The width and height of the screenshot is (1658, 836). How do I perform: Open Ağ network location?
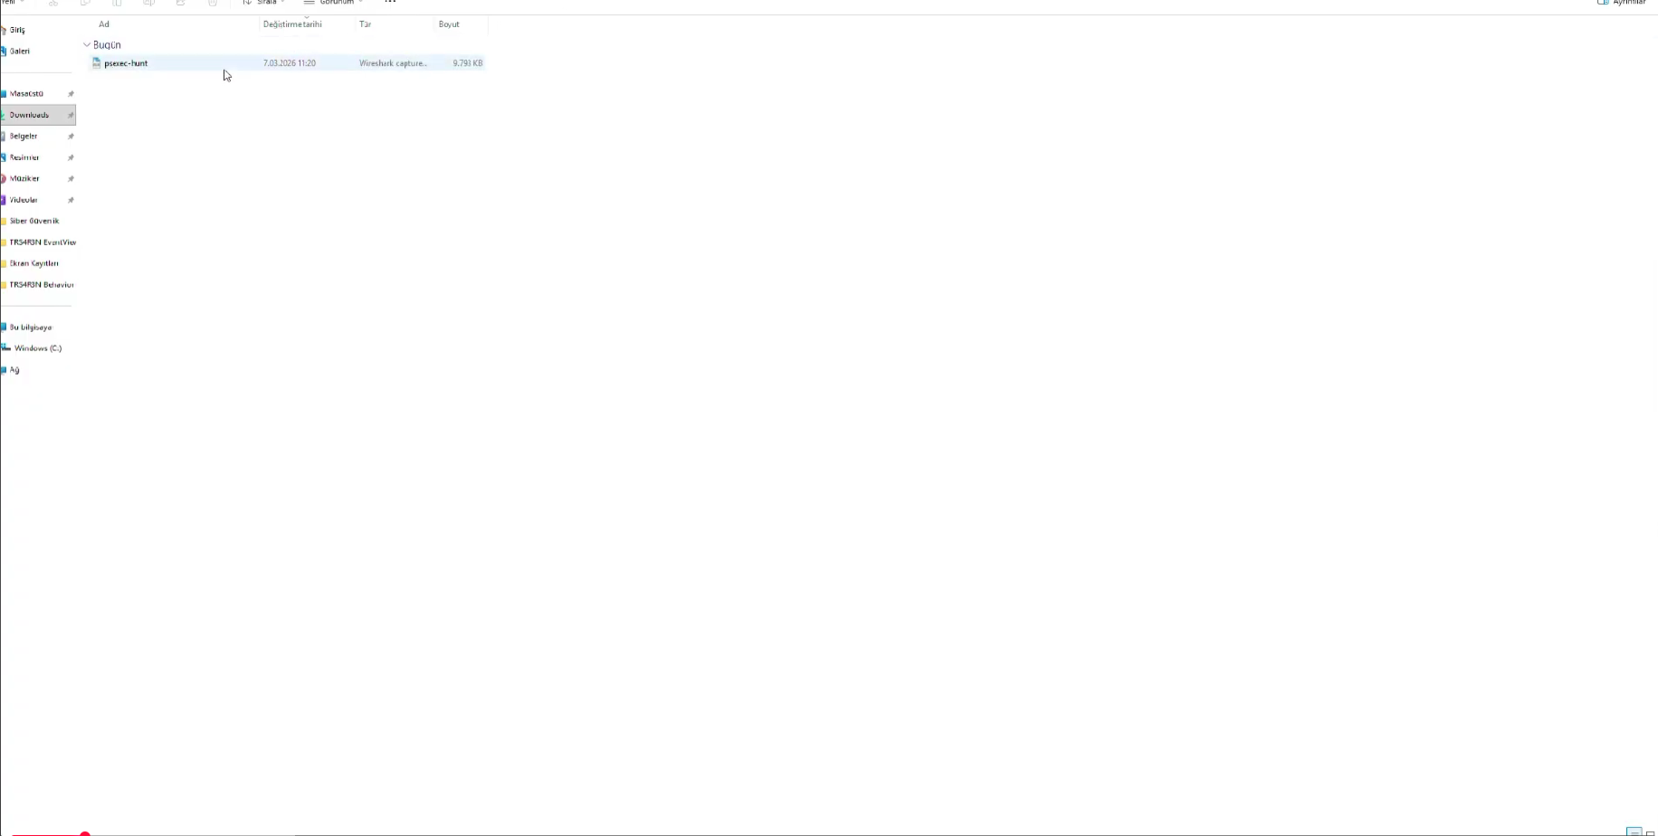14,370
